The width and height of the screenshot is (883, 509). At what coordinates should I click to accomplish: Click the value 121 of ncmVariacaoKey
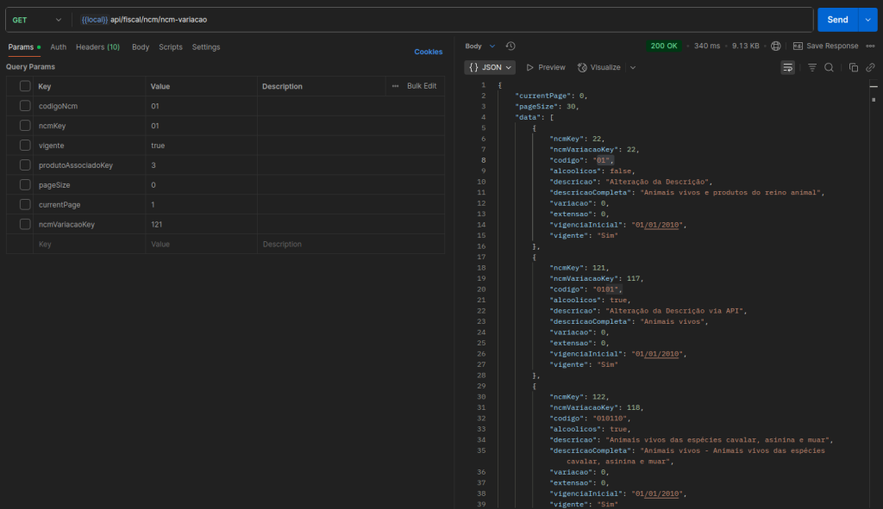(x=157, y=225)
